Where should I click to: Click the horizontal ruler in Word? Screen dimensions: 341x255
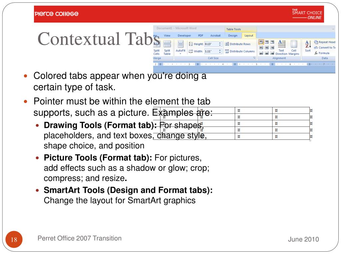244,64
